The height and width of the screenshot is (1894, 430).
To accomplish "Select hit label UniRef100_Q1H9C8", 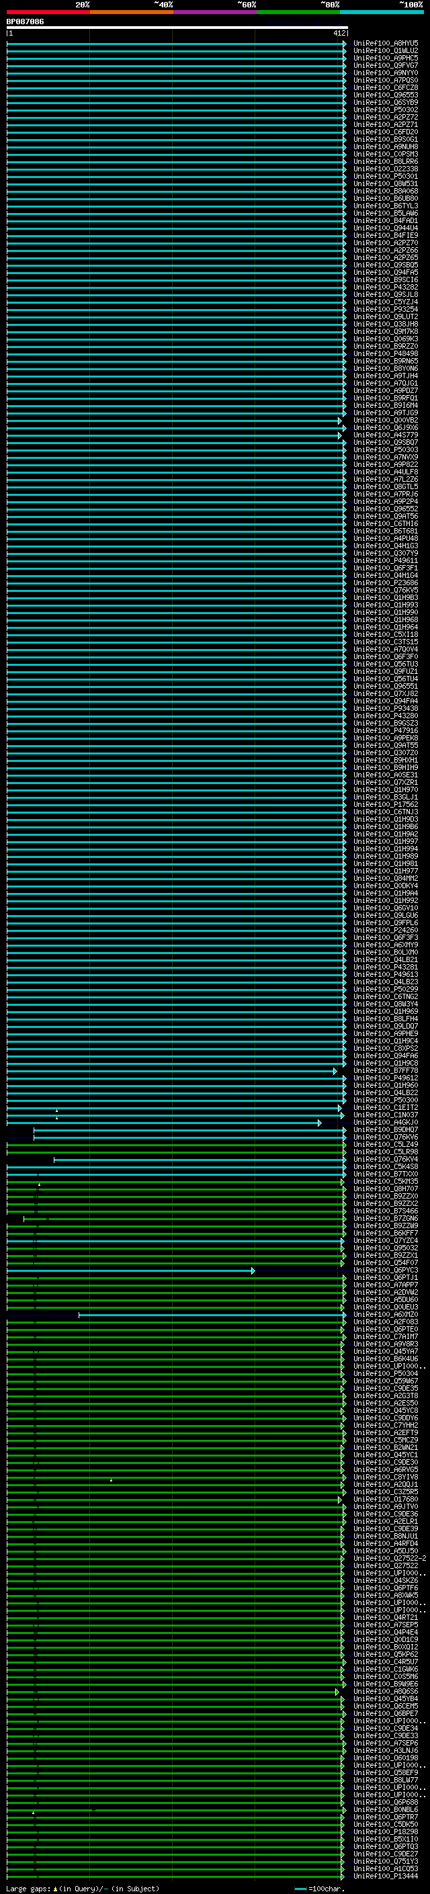I will [x=386, y=1063].
